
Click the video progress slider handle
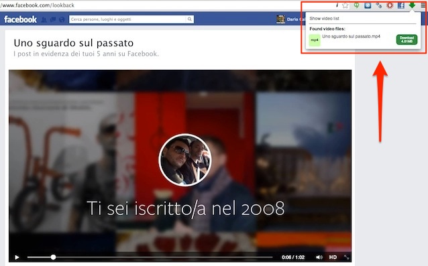tap(53, 257)
